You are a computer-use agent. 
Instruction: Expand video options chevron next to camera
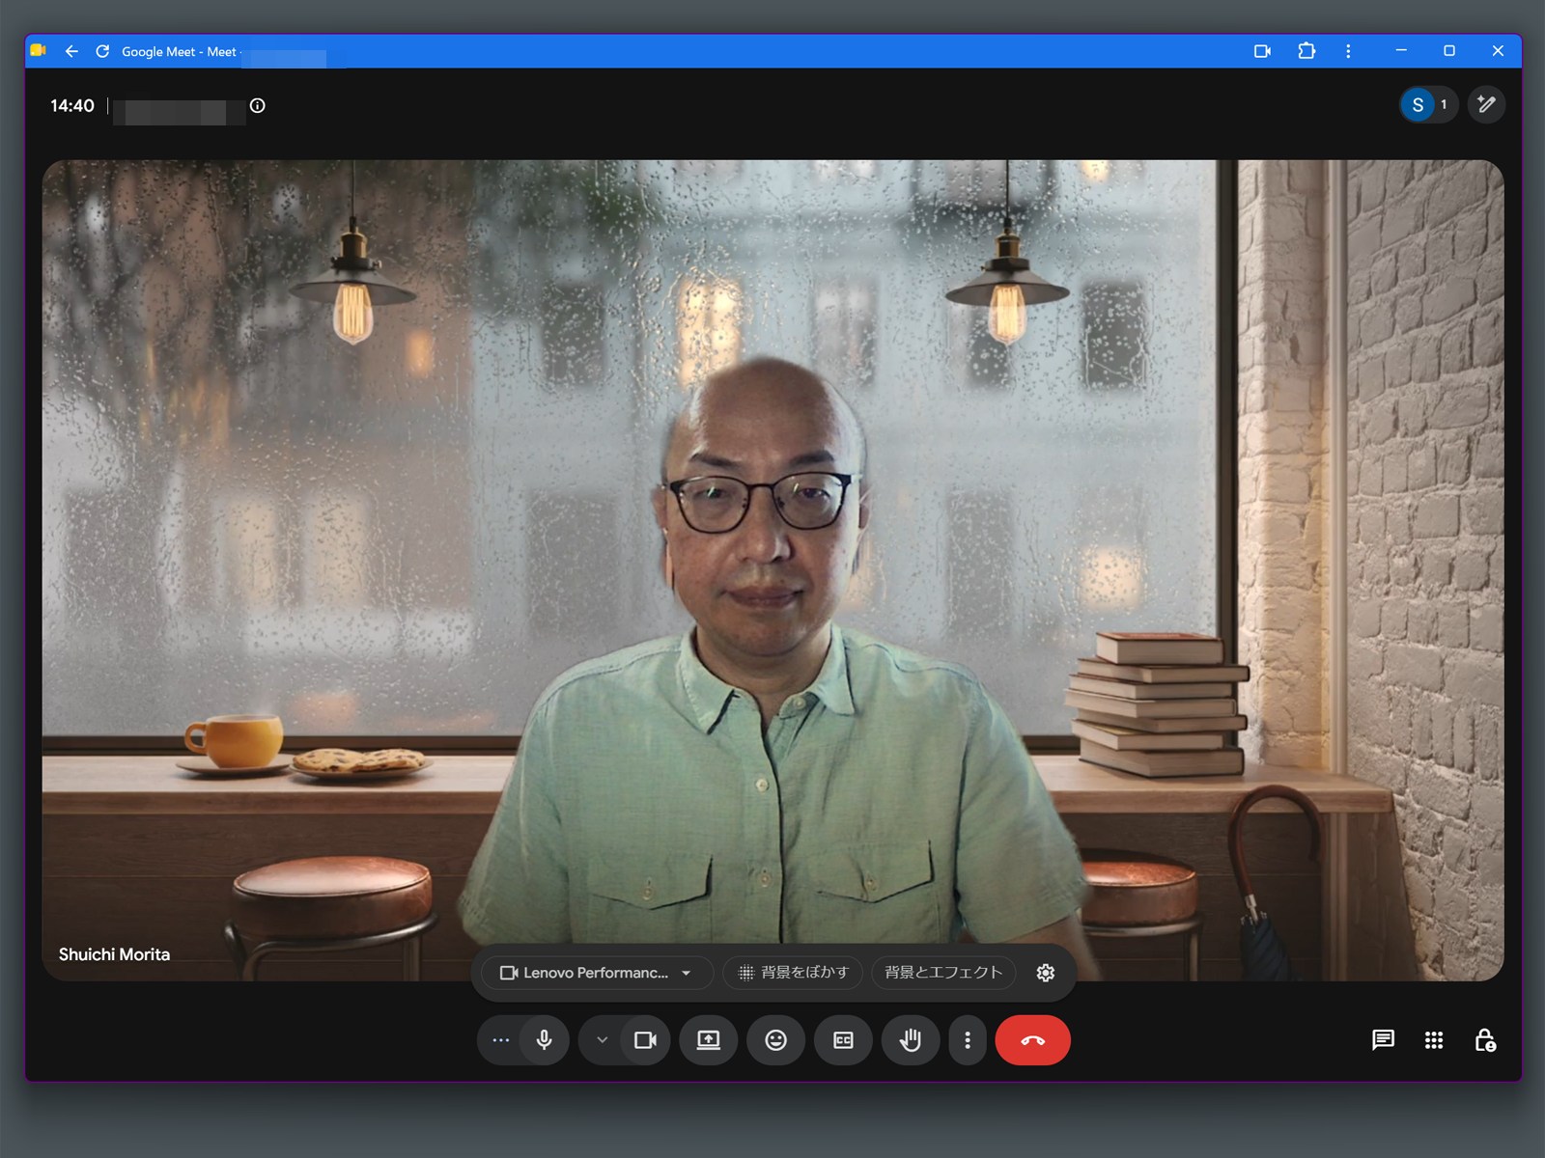coord(602,1040)
